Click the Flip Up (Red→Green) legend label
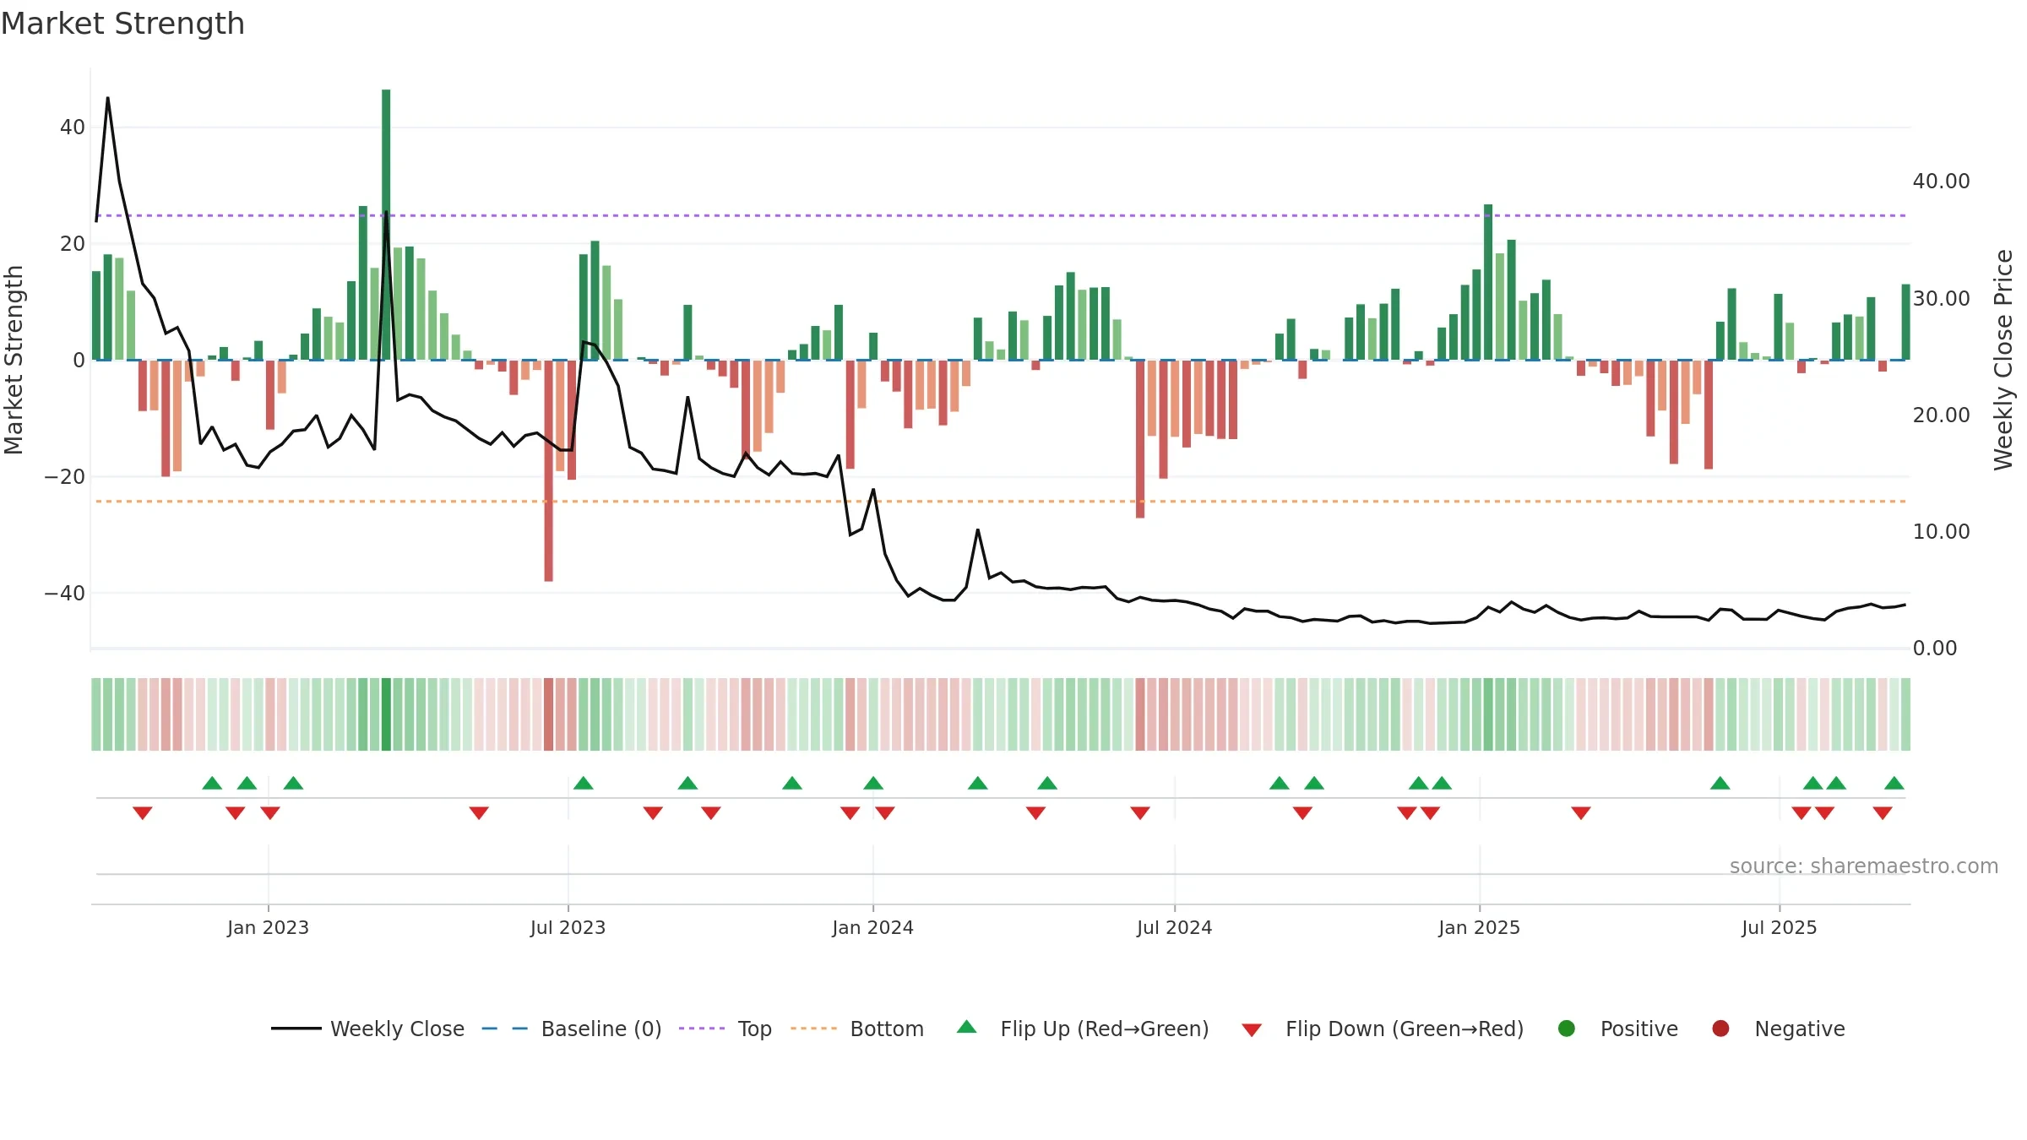Image resolution: width=2027 pixels, height=1140 pixels. pos(1104,1029)
